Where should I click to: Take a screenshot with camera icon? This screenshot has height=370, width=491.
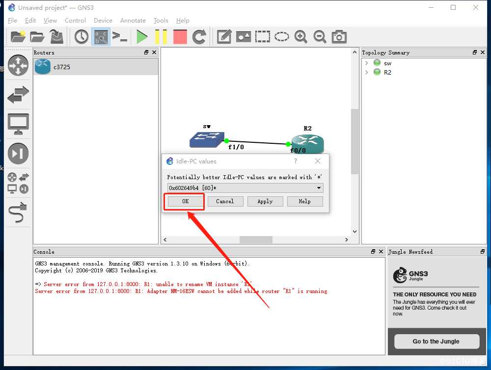pyautogui.click(x=339, y=37)
